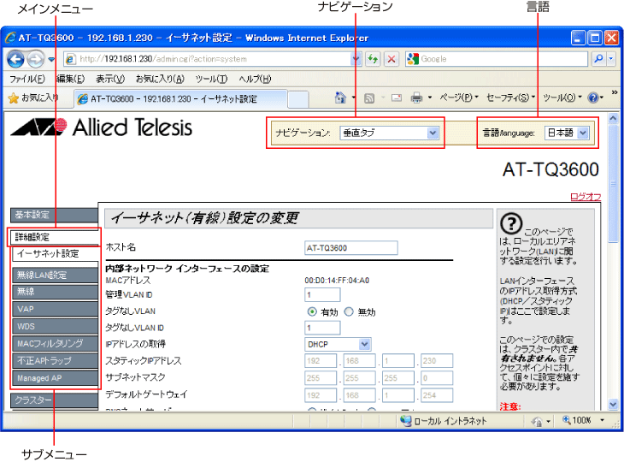
Task: Click the last サブネットマスク octet field showing 0
Action: tap(437, 378)
